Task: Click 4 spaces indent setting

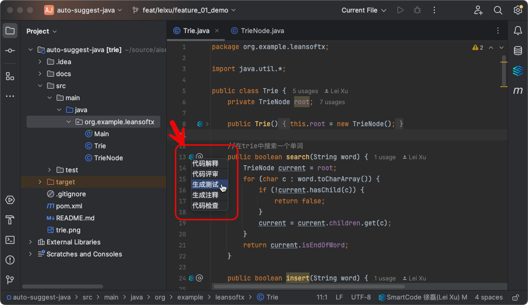Action: [488, 297]
